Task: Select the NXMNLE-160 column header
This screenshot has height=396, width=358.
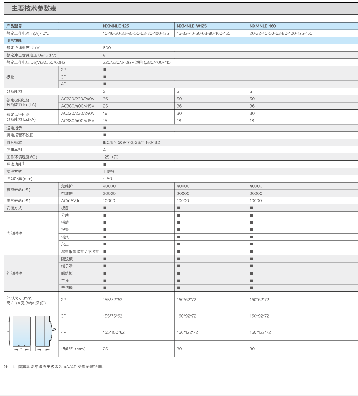Action: click(263, 26)
